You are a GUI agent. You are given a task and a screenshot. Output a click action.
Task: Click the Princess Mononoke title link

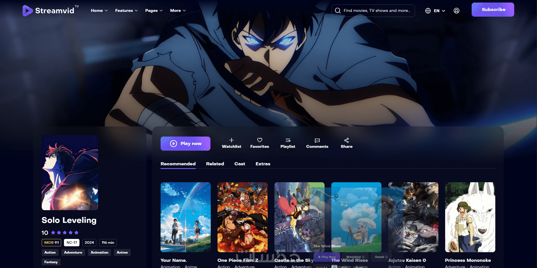[x=468, y=260]
